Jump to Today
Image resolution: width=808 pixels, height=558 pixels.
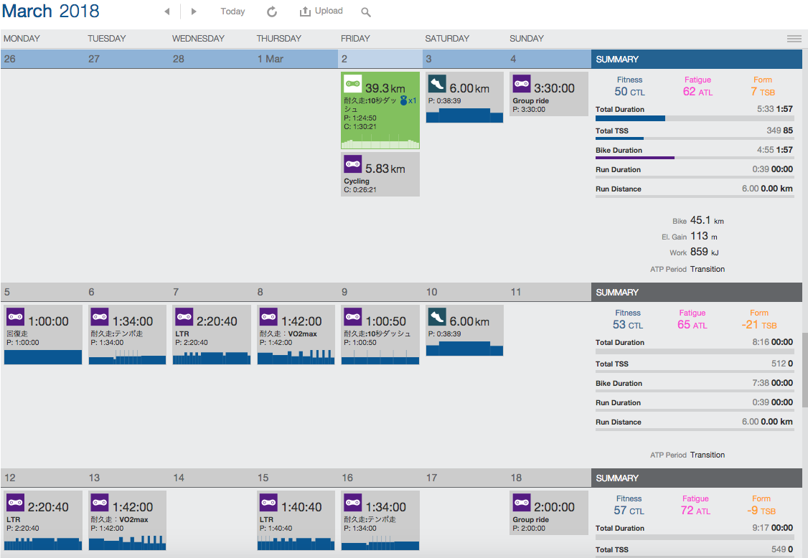[x=232, y=11]
